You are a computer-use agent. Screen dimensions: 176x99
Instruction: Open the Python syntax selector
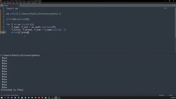(170, 95)
